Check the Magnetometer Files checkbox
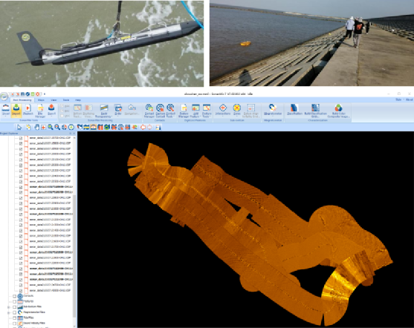The width and height of the screenshot is (414, 328). [15, 312]
